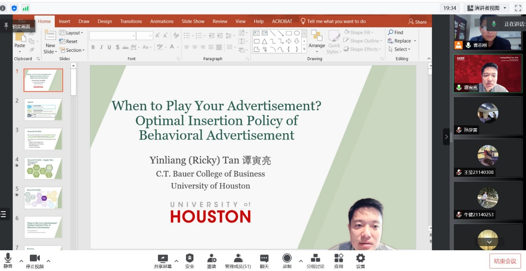The image size is (526, 271).
Task: Add a New Slide
Action: click(x=50, y=42)
